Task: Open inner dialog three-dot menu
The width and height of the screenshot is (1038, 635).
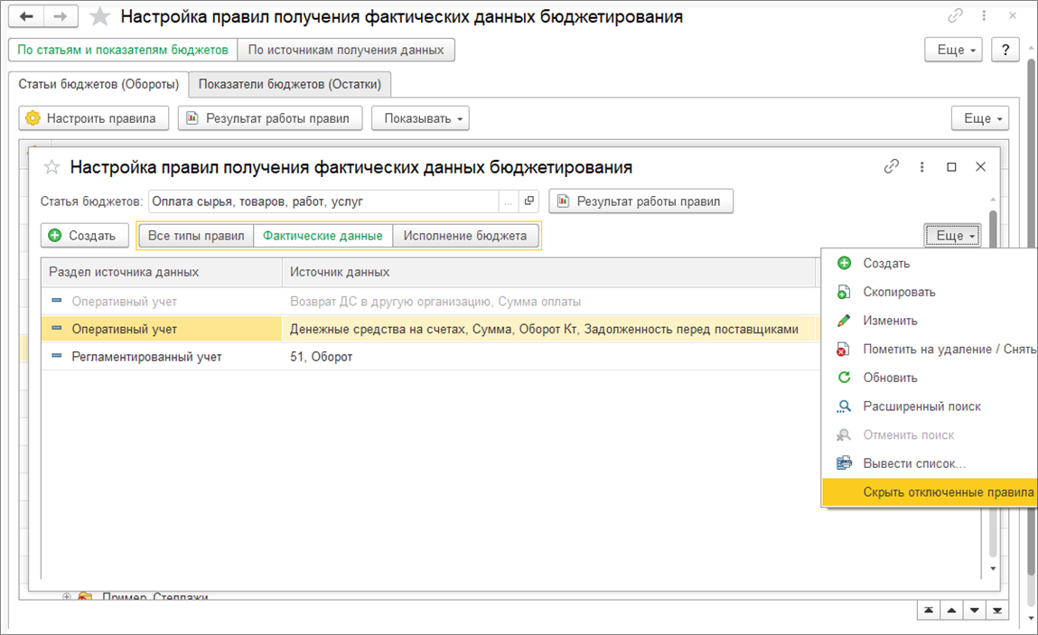Action: click(x=921, y=167)
